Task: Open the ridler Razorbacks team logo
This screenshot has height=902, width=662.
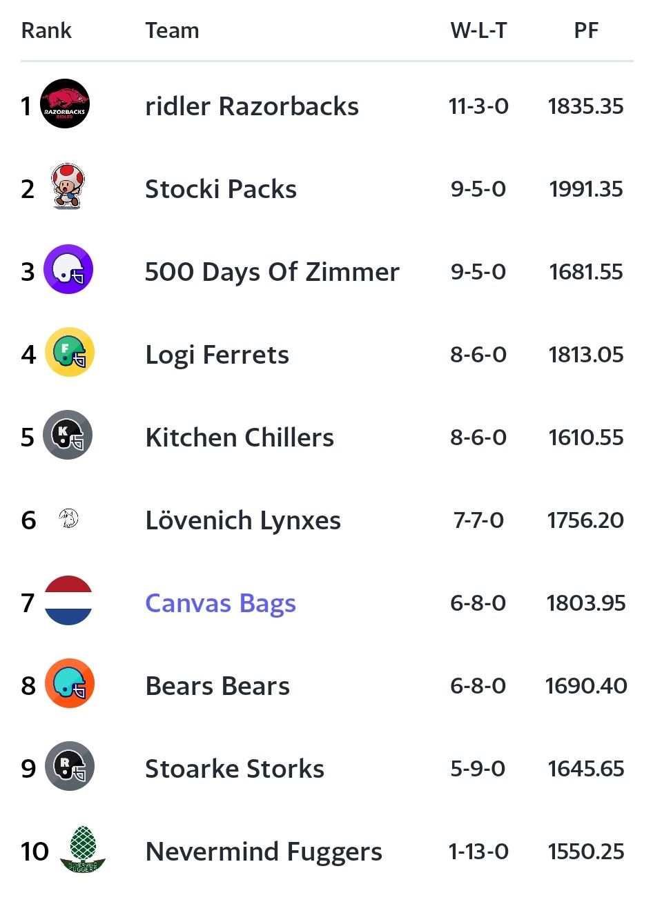Action: click(65, 104)
